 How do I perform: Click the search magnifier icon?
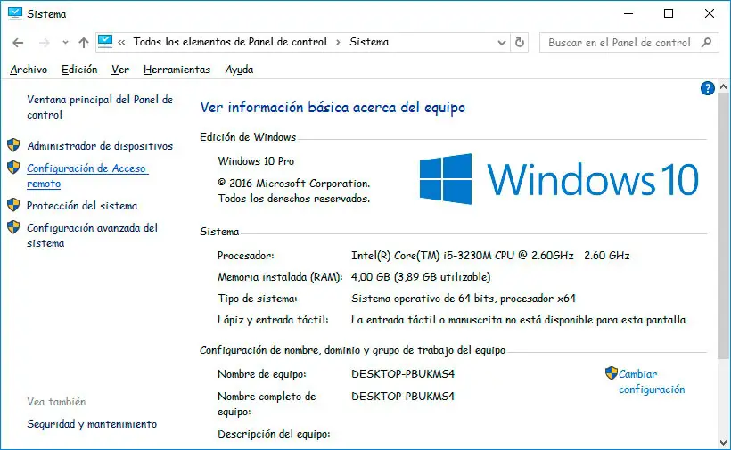[706, 43]
